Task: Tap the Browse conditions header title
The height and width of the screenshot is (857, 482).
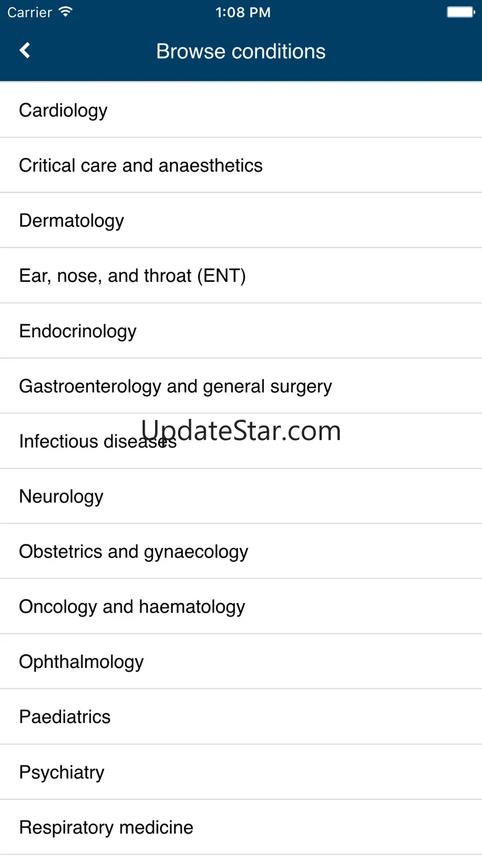Action: [241, 51]
